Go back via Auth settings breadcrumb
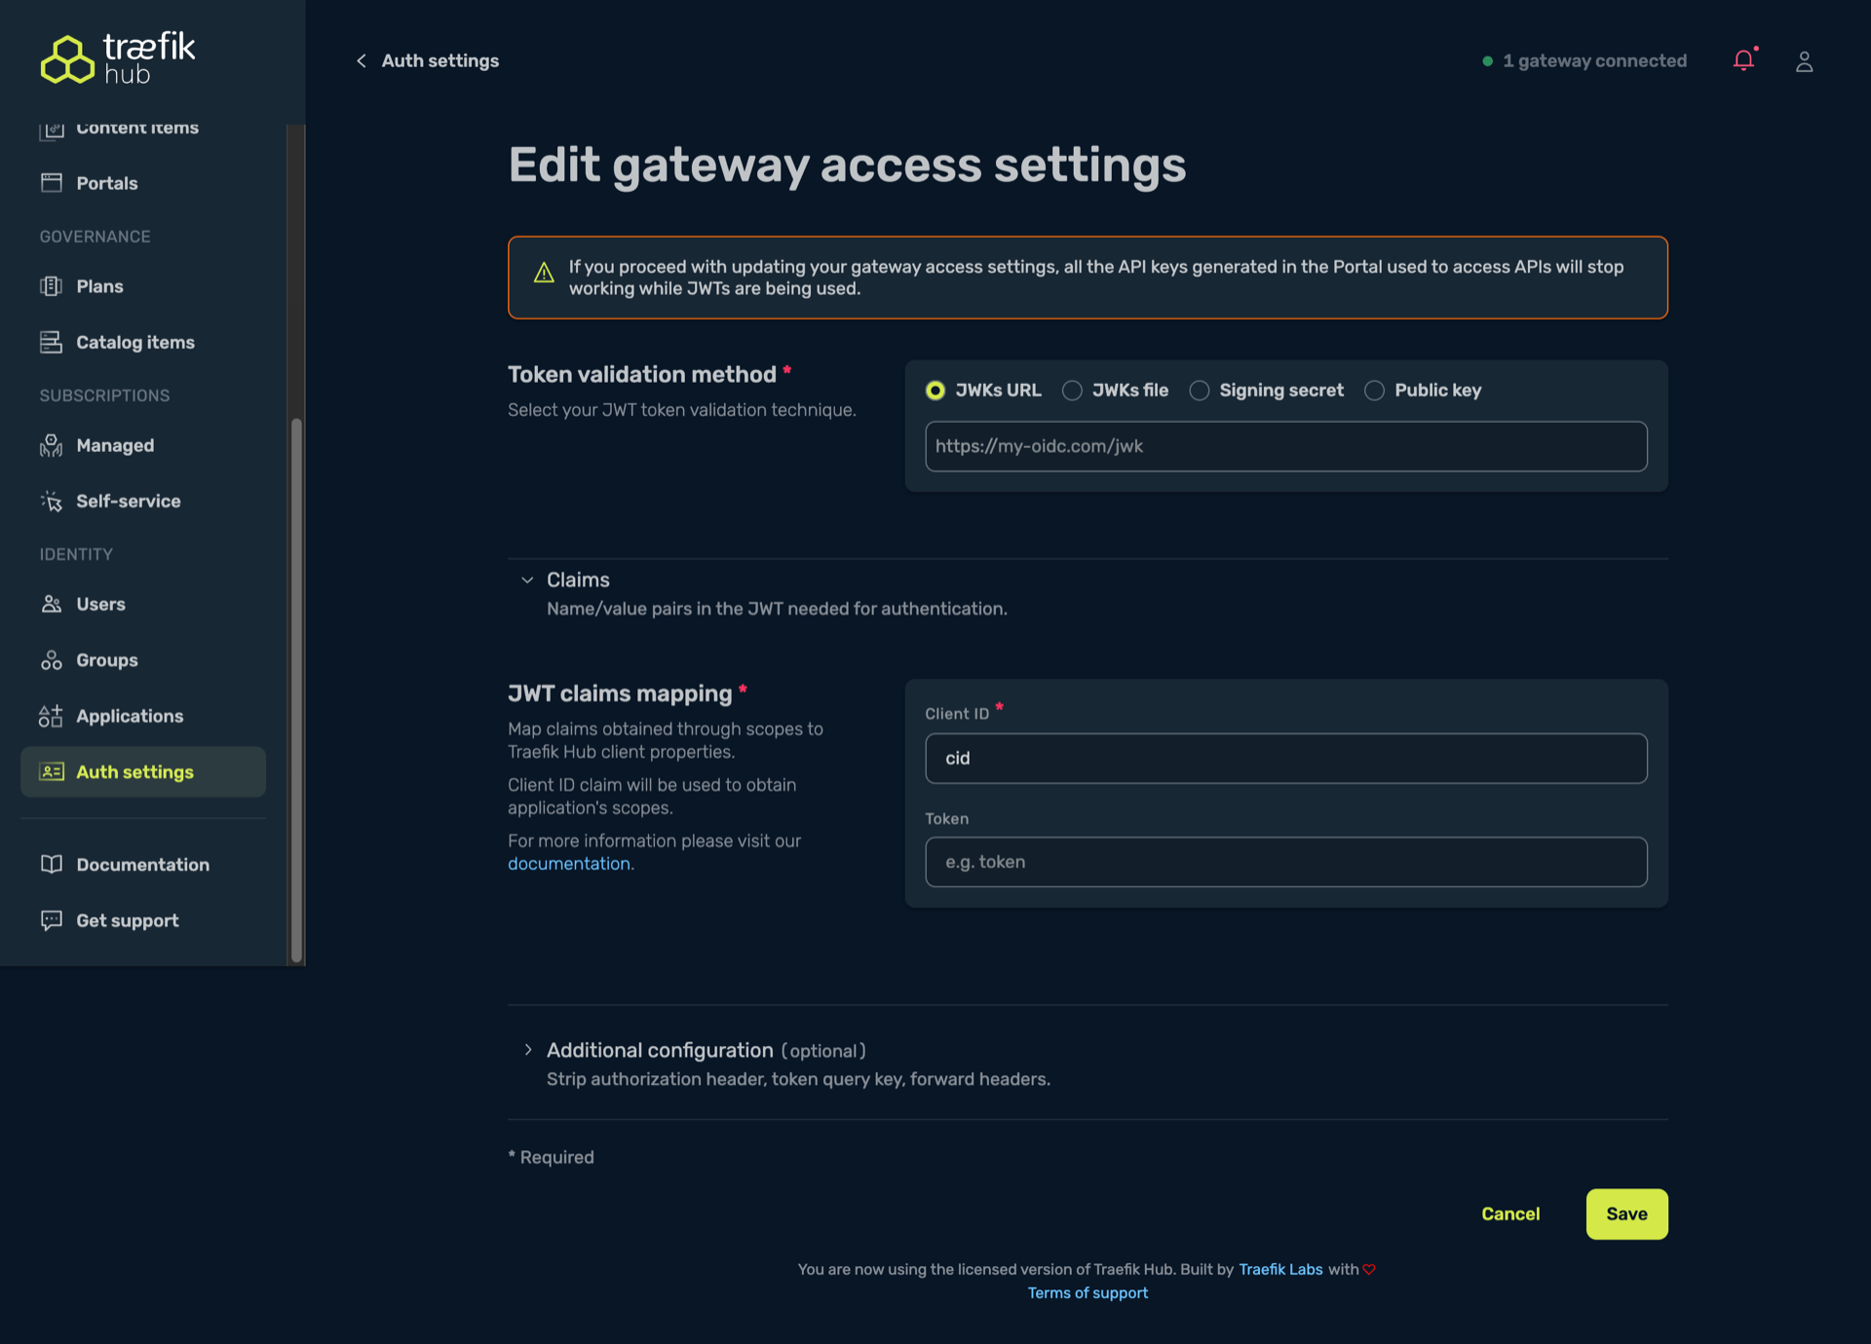1871x1344 pixels. [439, 60]
